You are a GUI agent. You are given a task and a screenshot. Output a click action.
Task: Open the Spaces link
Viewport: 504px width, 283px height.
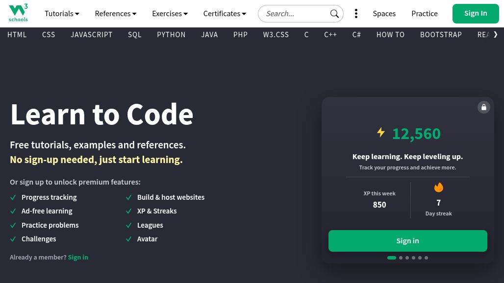pos(384,14)
